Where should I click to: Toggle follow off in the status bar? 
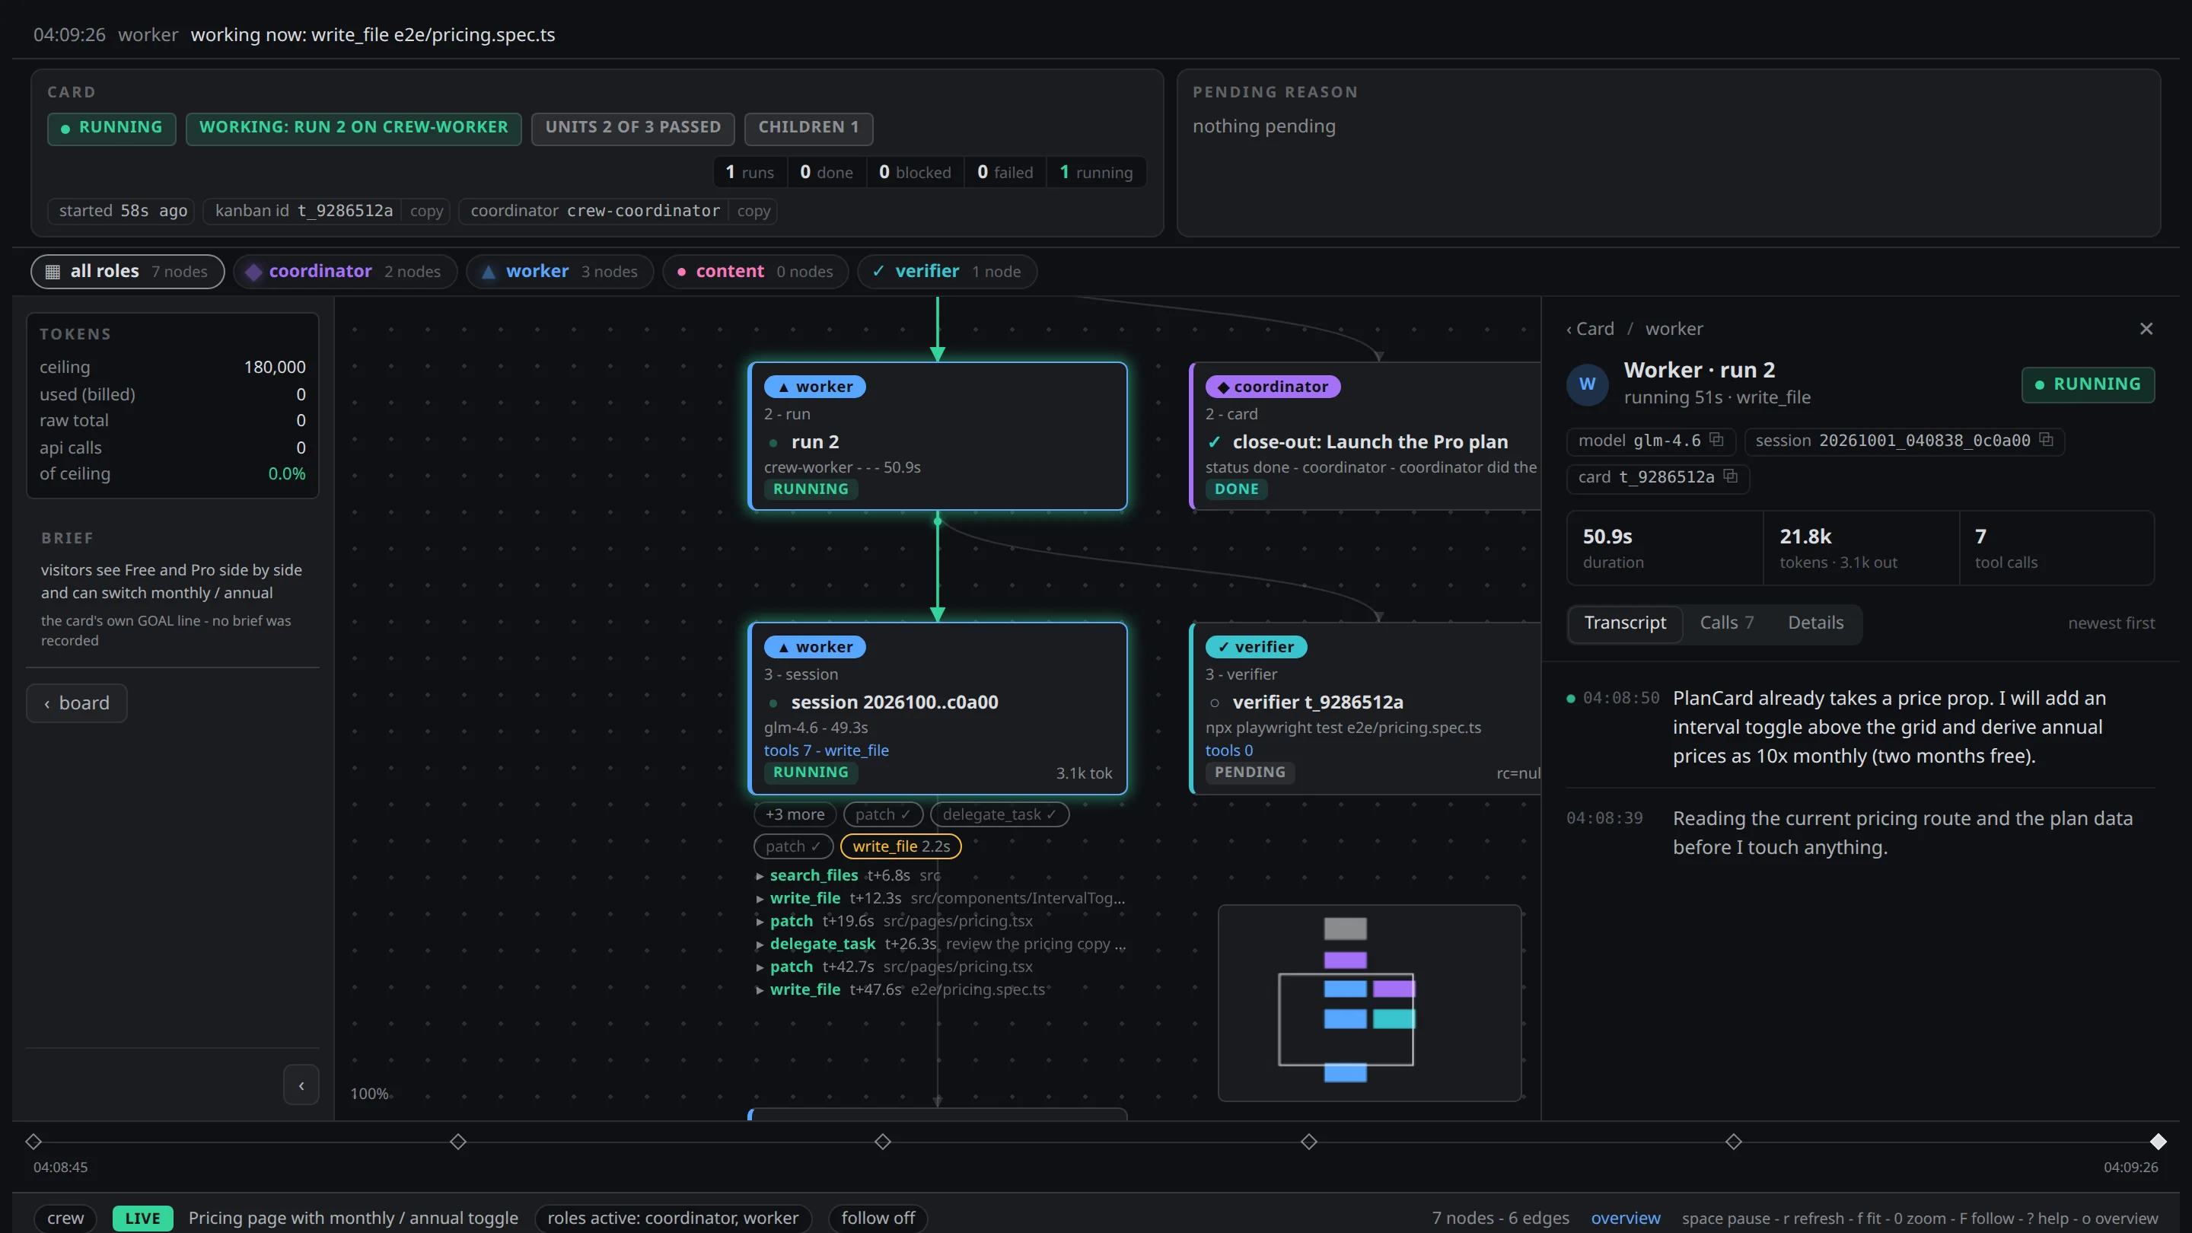[878, 1218]
